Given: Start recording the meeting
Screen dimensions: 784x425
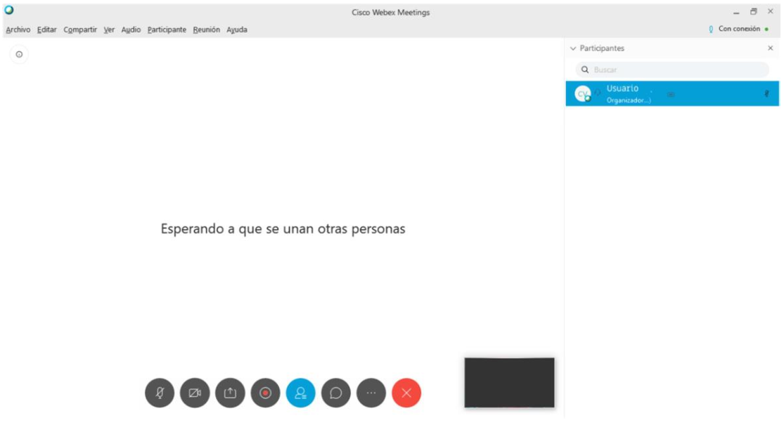Looking at the screenshot, I should click(265, 393).
